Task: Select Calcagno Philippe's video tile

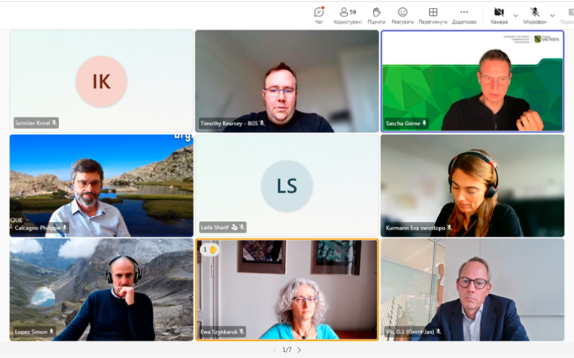Action: (x=101, y=185)
